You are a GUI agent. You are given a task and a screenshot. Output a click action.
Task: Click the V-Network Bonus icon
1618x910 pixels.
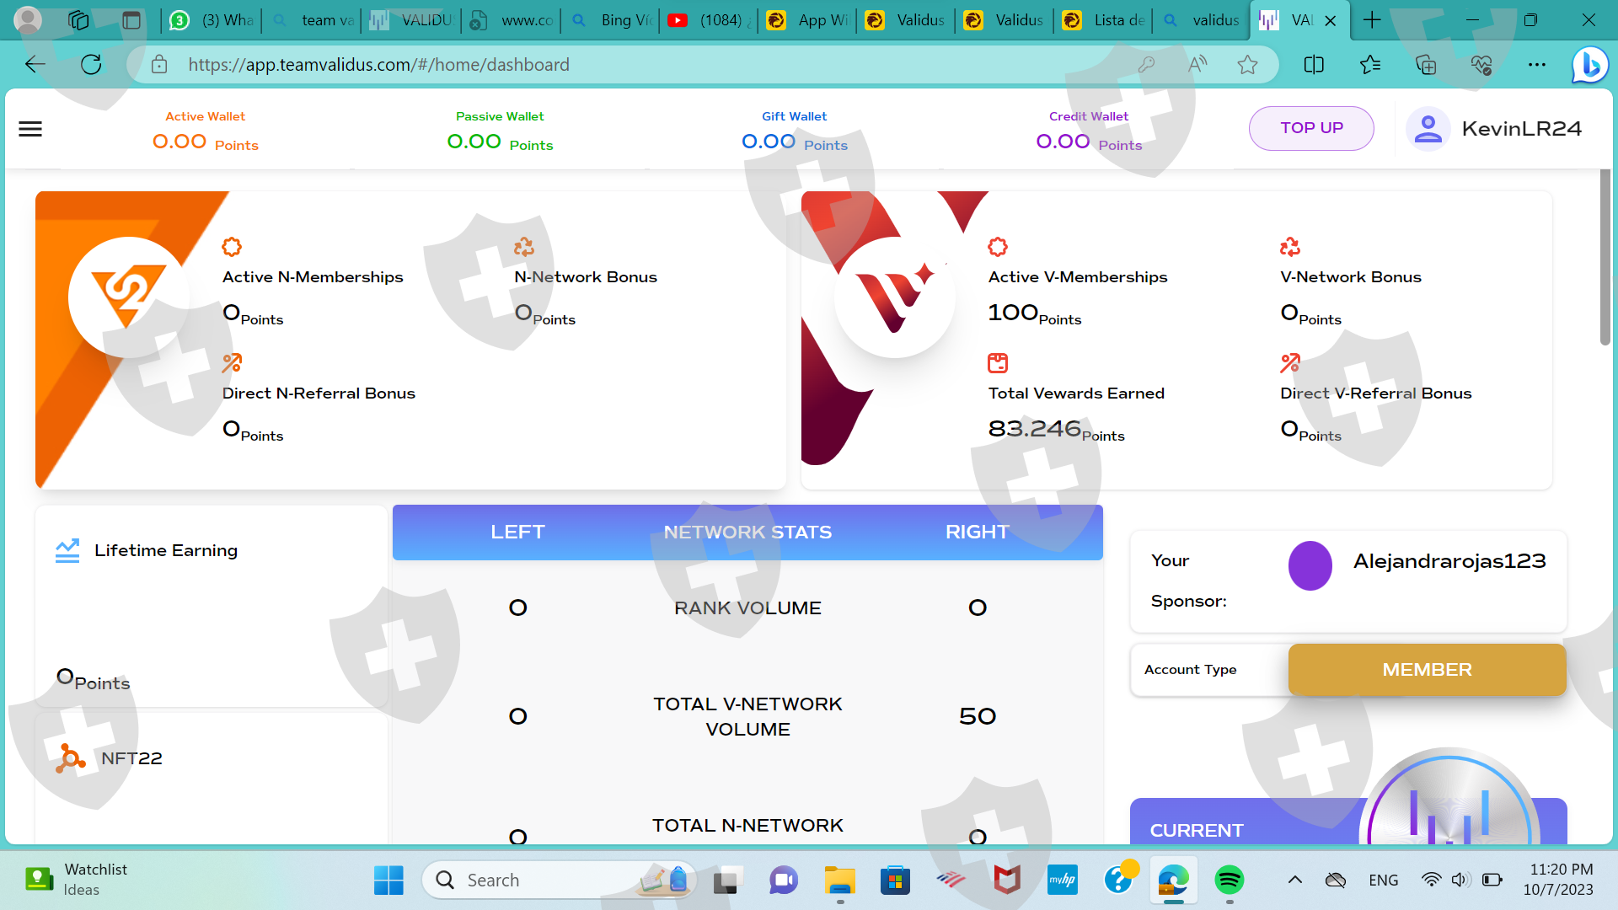[1290, 247]
